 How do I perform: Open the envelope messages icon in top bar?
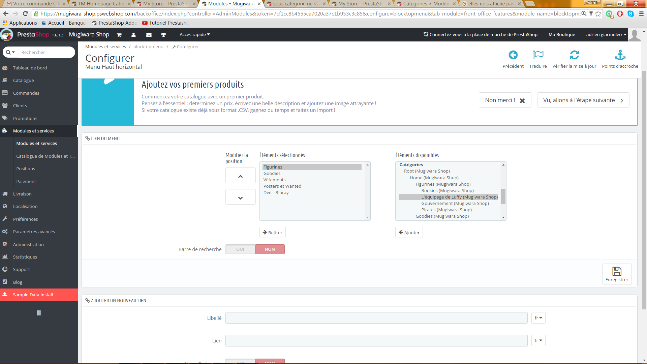tap(149, 35)
